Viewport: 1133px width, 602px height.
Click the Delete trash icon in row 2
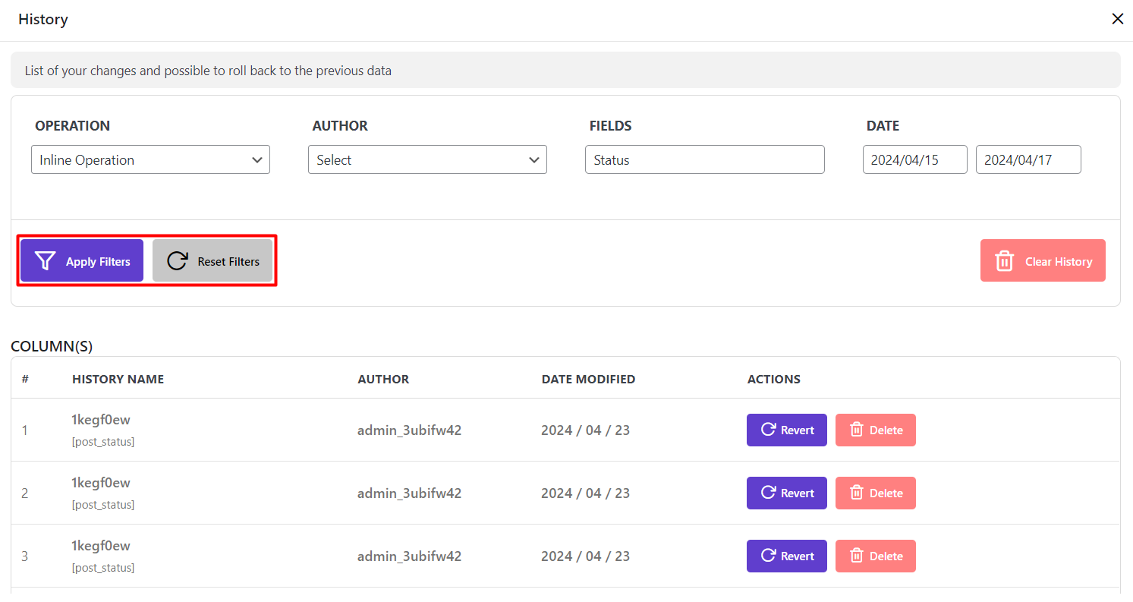[857, 493]
